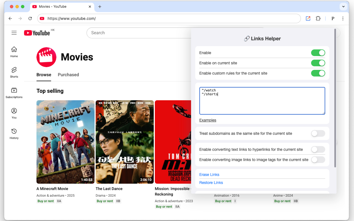
Task: Click the Links Helper popup scrollbar
Action: 335,98
